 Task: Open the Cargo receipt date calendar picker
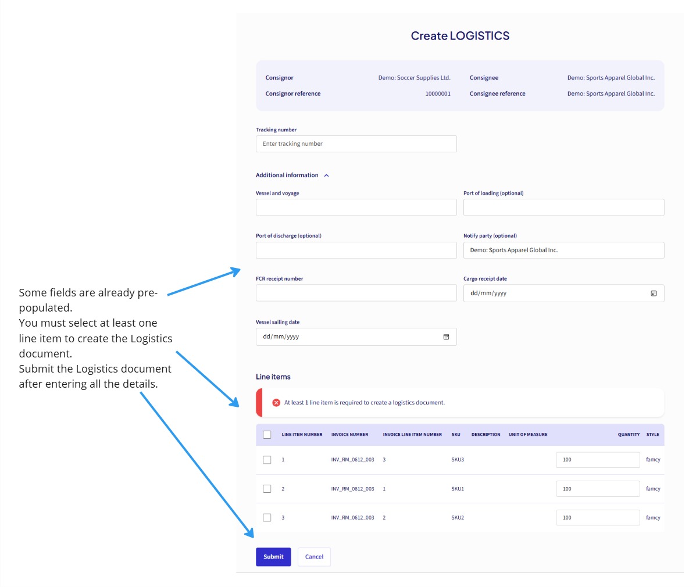tap(655, 293)
